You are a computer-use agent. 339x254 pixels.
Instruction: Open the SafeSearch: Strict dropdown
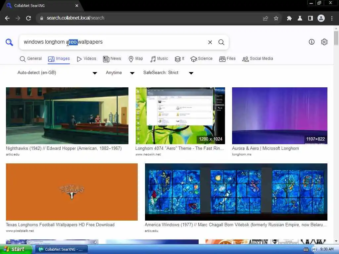click(168, 73)
